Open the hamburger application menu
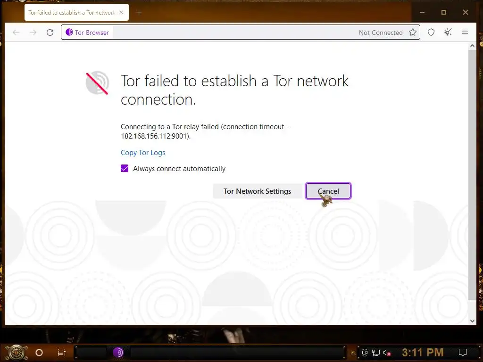The height and width of the screenshot is (362, 483). (x=465, y=32)
